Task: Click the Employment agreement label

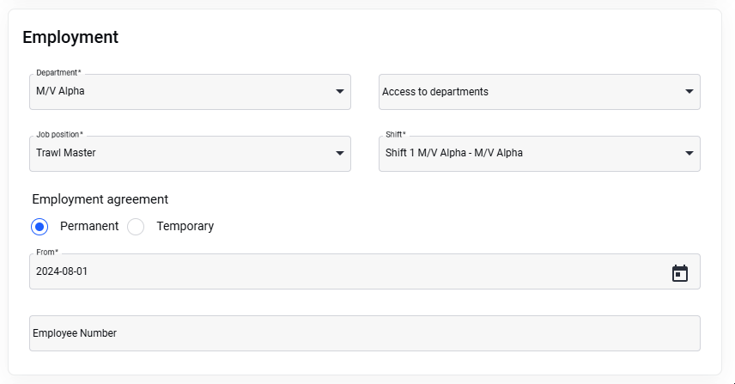Action: (x=100, y=199)
